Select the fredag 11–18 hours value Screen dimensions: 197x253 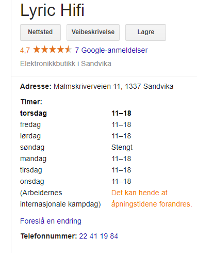tap(121, 124)
